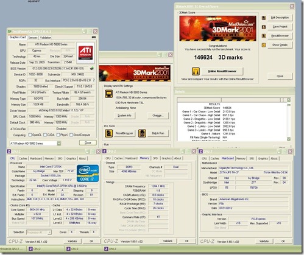Click the Core Speed value field
304x255 pixels.
tap(37, 209)
